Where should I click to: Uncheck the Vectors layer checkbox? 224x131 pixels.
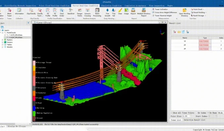pos(2,42)
